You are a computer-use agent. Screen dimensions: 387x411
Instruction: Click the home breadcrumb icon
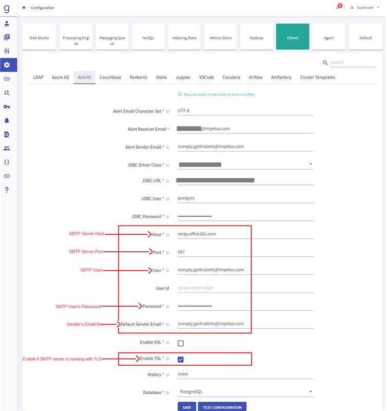(24, 8)
